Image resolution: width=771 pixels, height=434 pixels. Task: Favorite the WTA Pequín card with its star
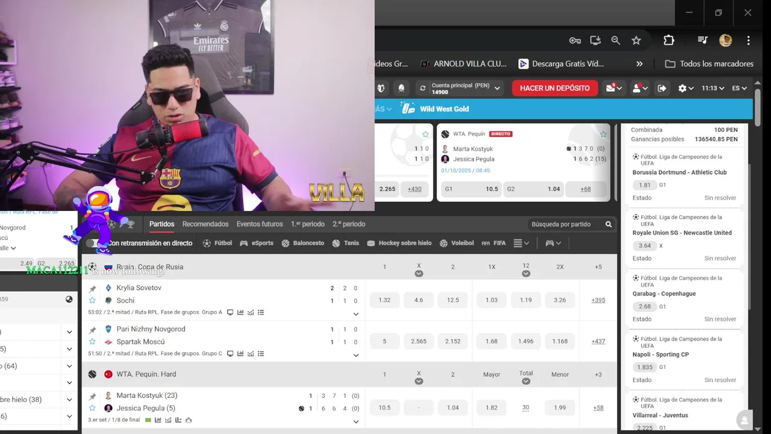coord(603,134)
